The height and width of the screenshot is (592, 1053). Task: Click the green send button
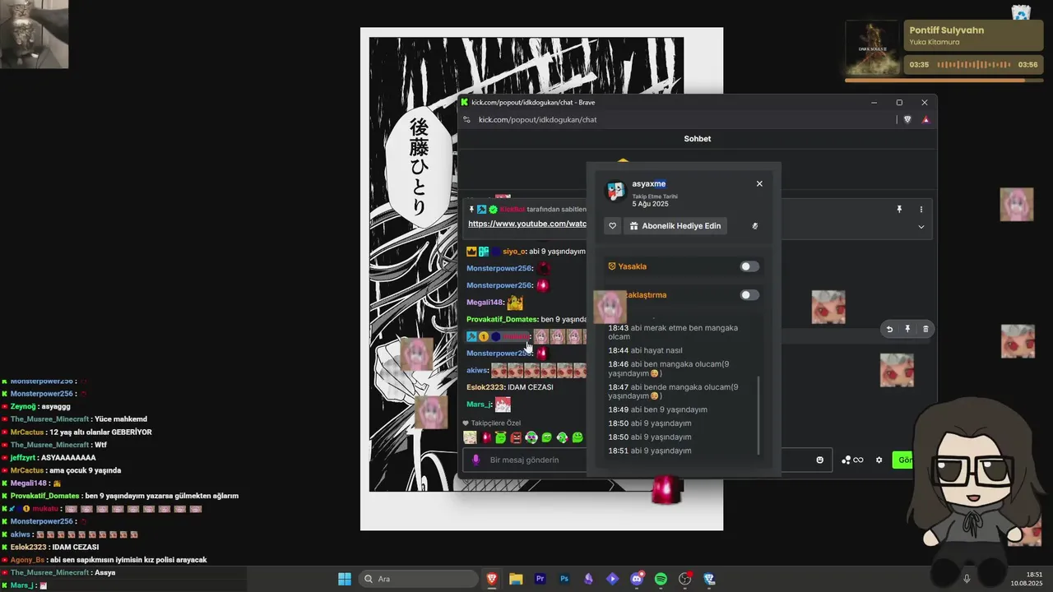(x=903, y=460)
